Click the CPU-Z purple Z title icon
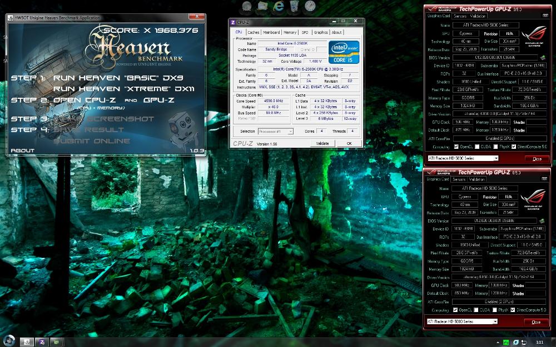The height and width of the screenshot is (347, 556). pos(233,22)
